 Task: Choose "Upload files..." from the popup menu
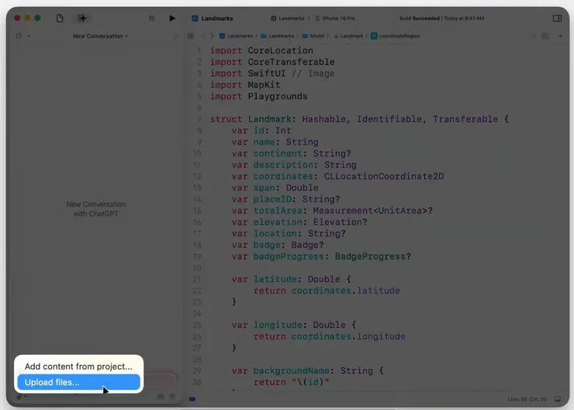78,382
